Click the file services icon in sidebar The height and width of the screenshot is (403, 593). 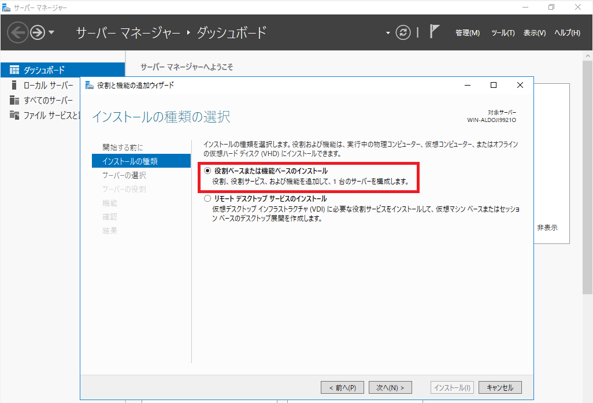[x=14, y=115]
